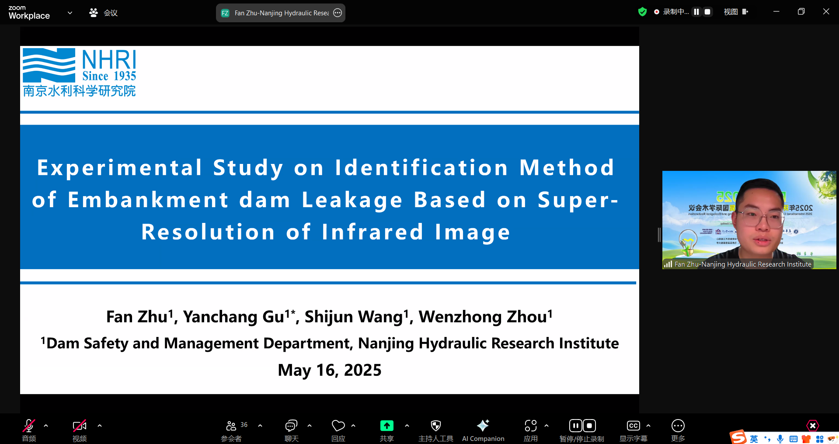This screenshot has height=444, width=839.
Task: Open meeting tab ellipsis options
Action: 338,13
